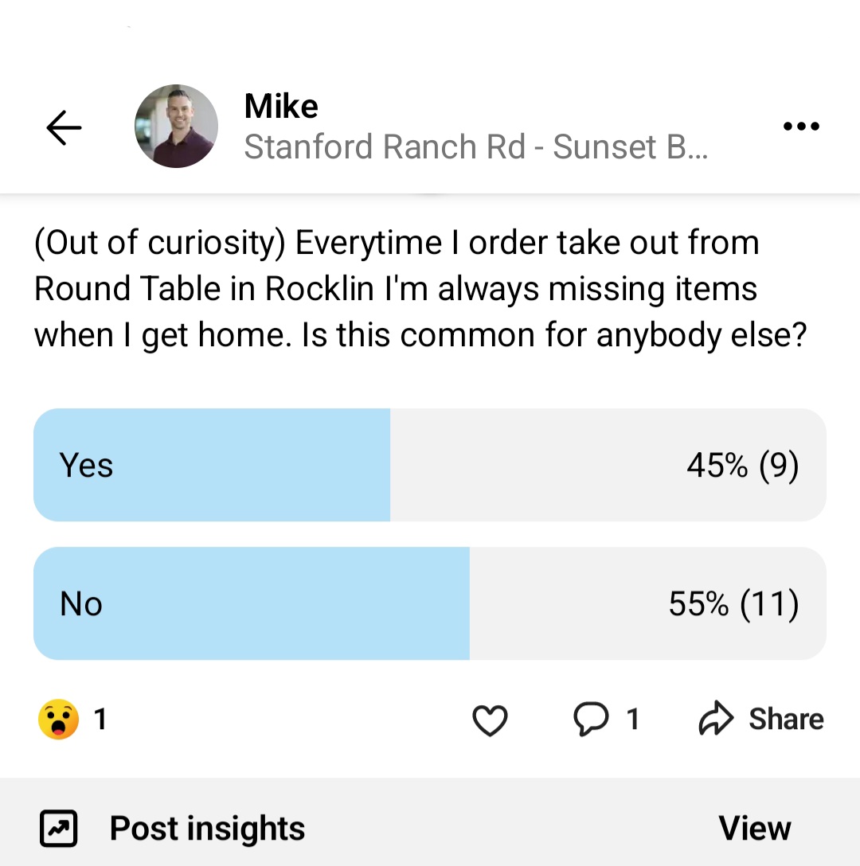Open Mike's profile picture
860x866 pixels.
pyautogui.click(x=176, y=127)
